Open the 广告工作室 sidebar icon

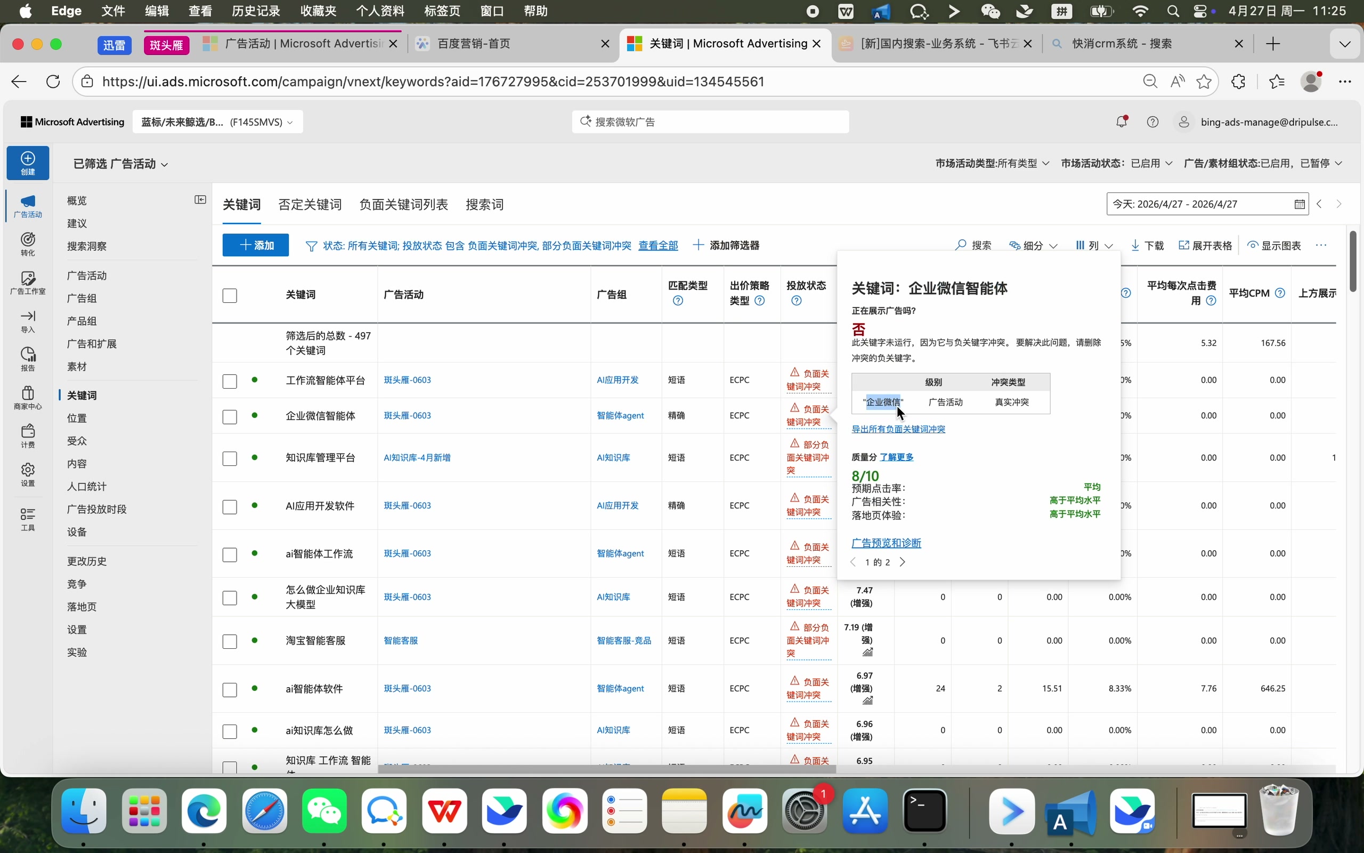(28, 278)
